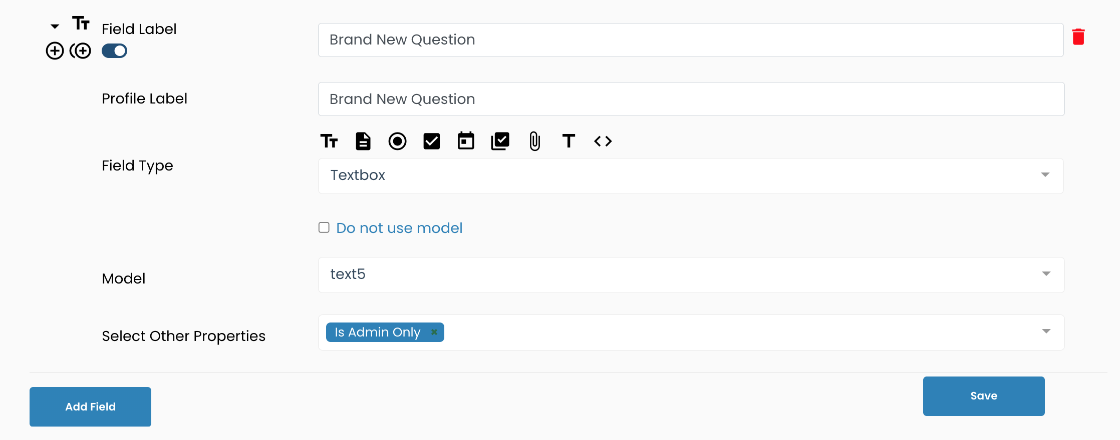Choose the code brackets field type icon
The image size is (1120, 440).
click(603, 141)
